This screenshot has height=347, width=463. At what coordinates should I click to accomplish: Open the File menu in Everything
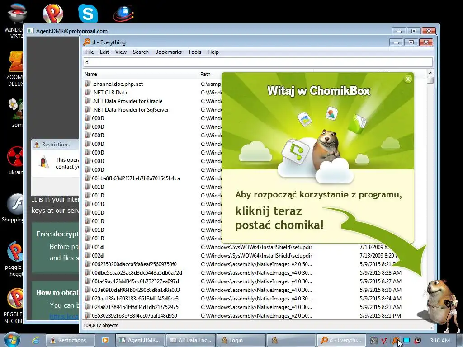[x=90, y=52]
